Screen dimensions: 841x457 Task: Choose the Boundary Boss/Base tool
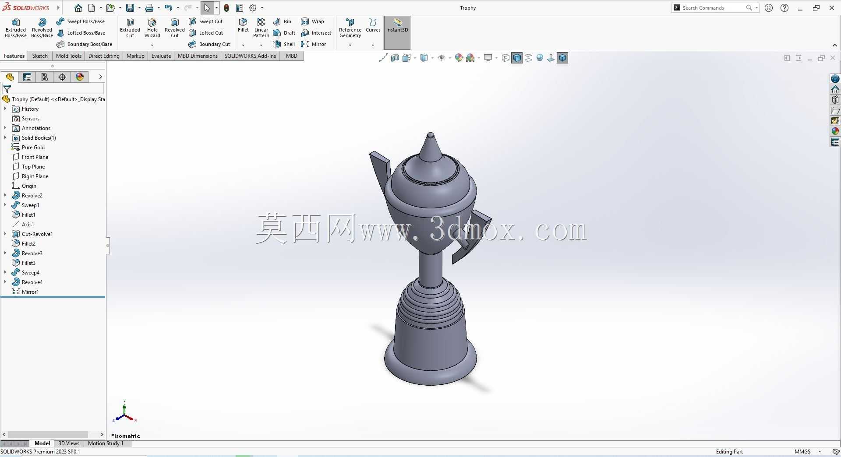(x=85, y=44)
